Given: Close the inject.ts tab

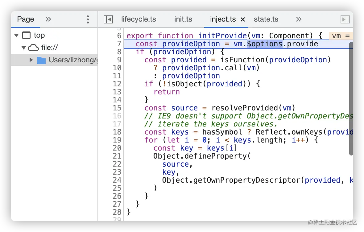Looking at the screenshot, I should tap(243, 19).
